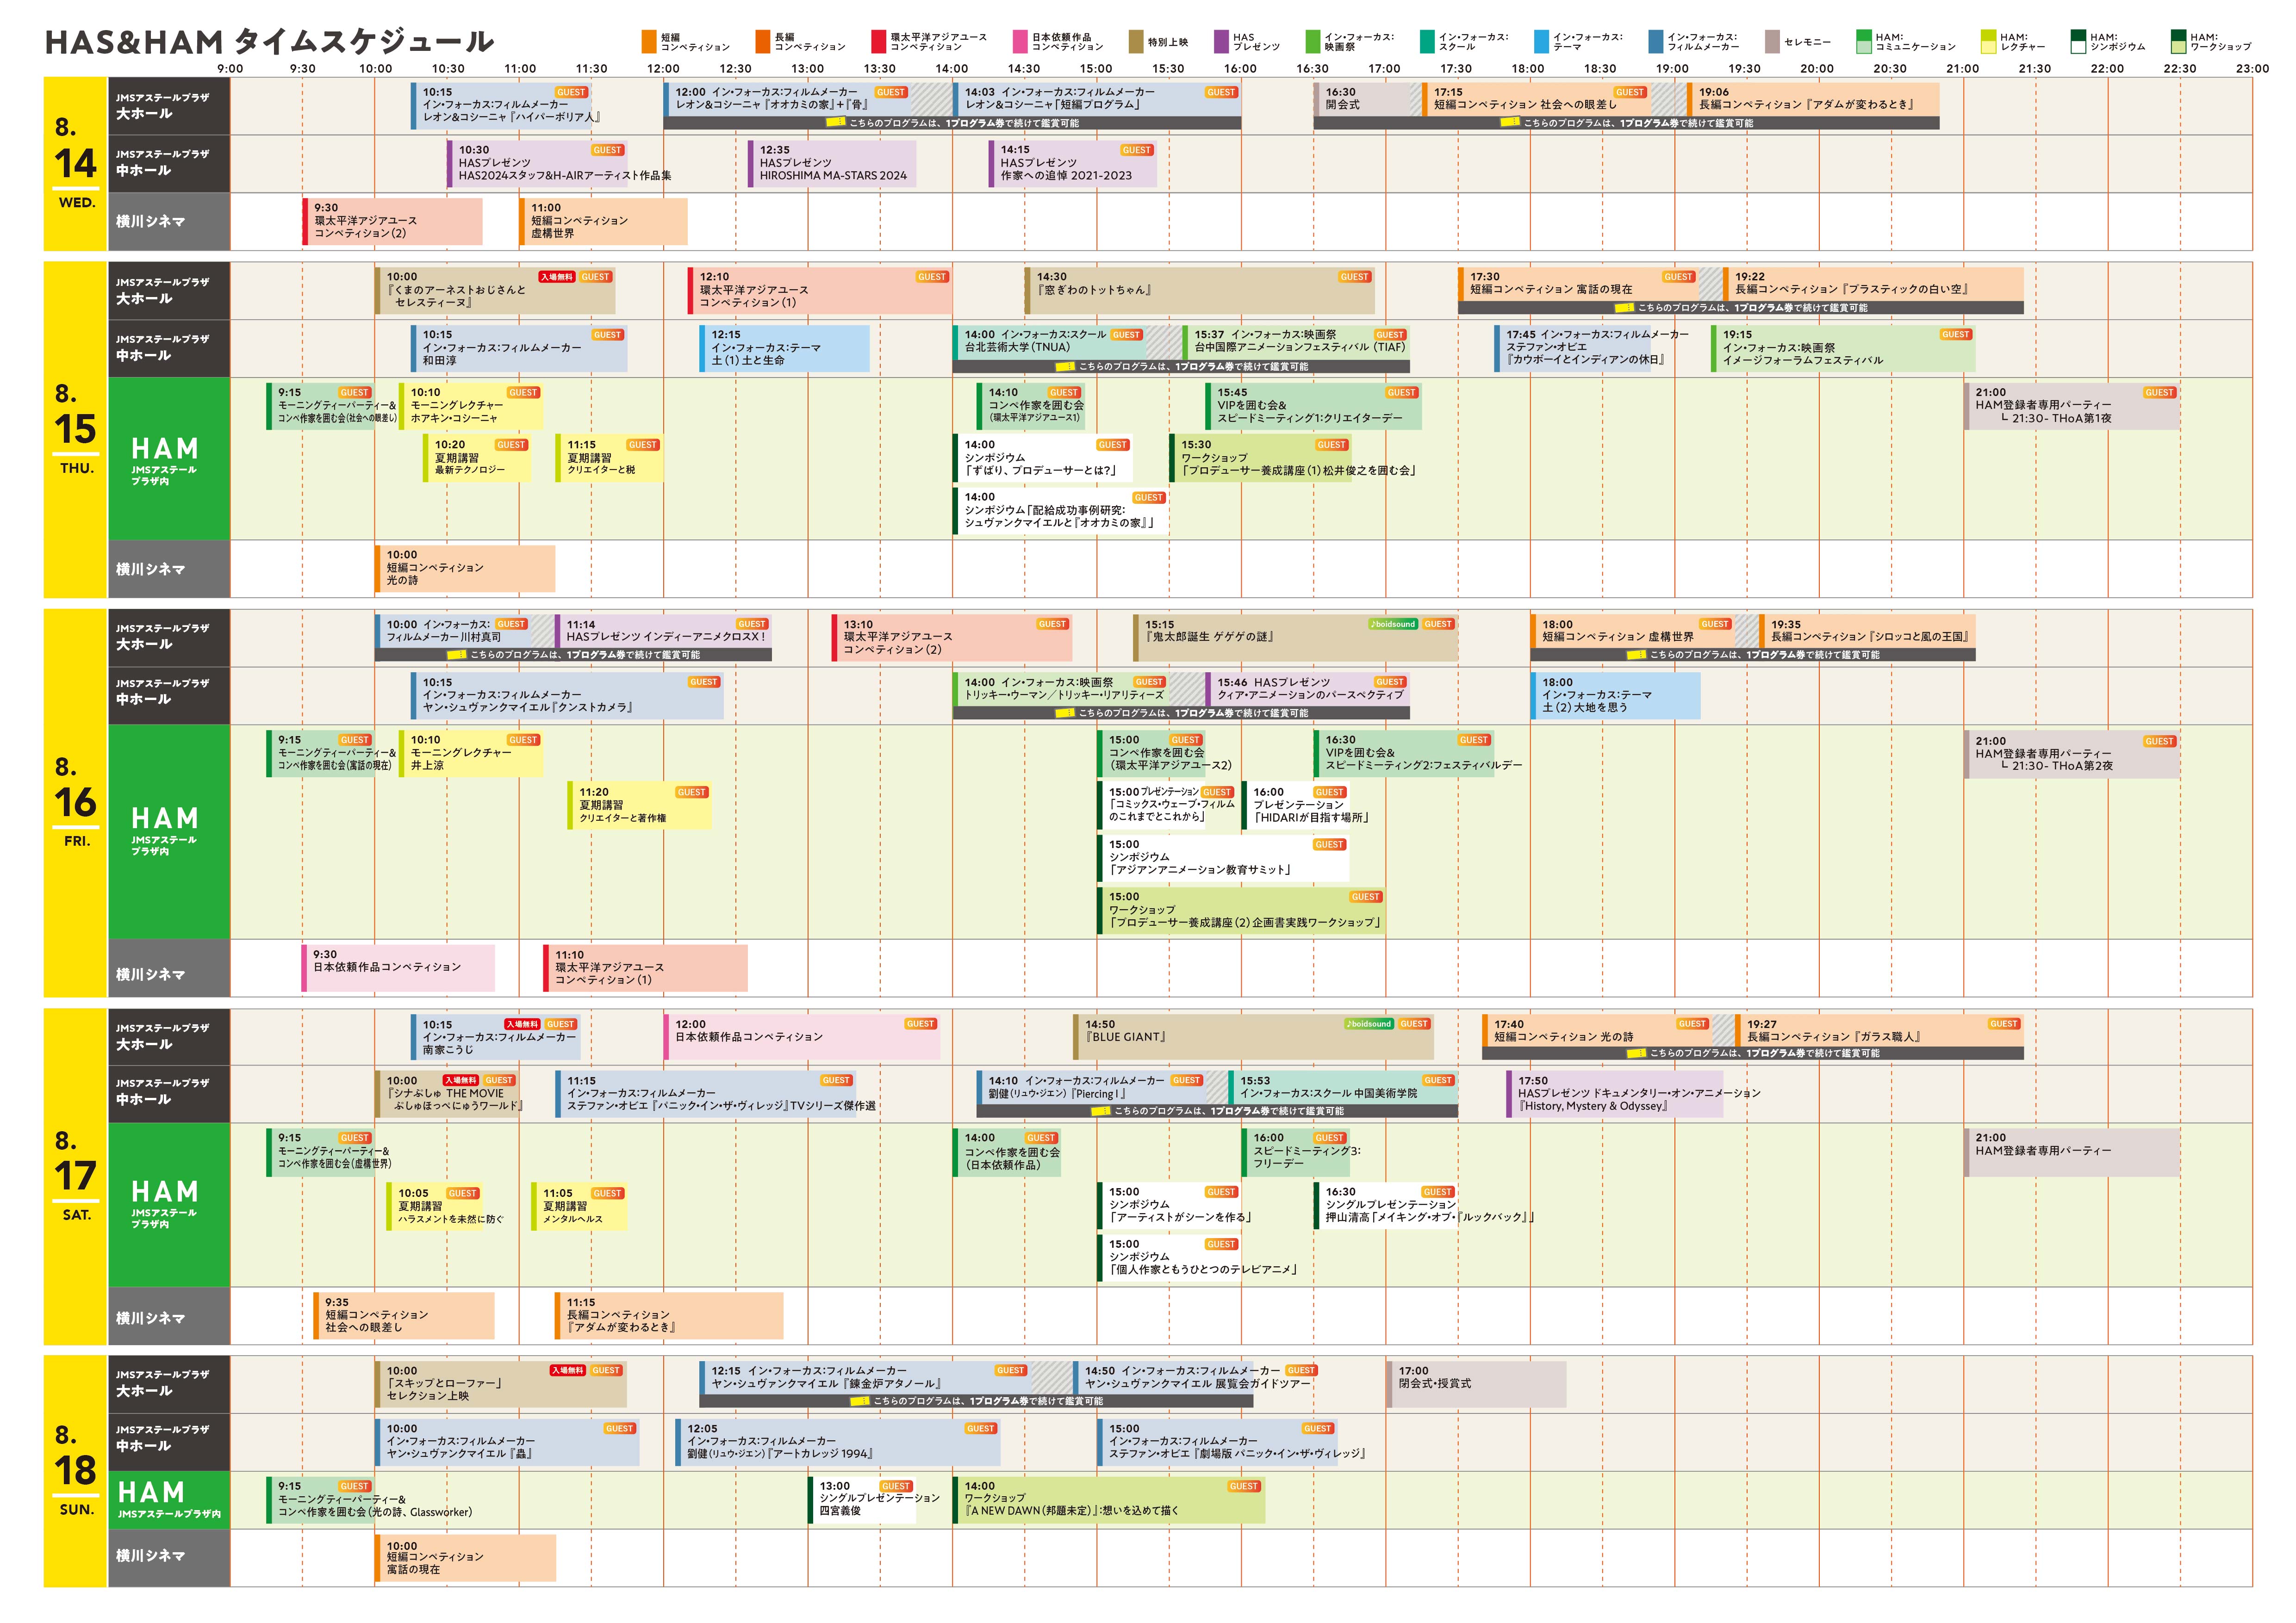The height and width of the screenshot is (1623, 2296).
Task: Click the 21:00 time marker in header
Action: click(x=1962, y=69)
